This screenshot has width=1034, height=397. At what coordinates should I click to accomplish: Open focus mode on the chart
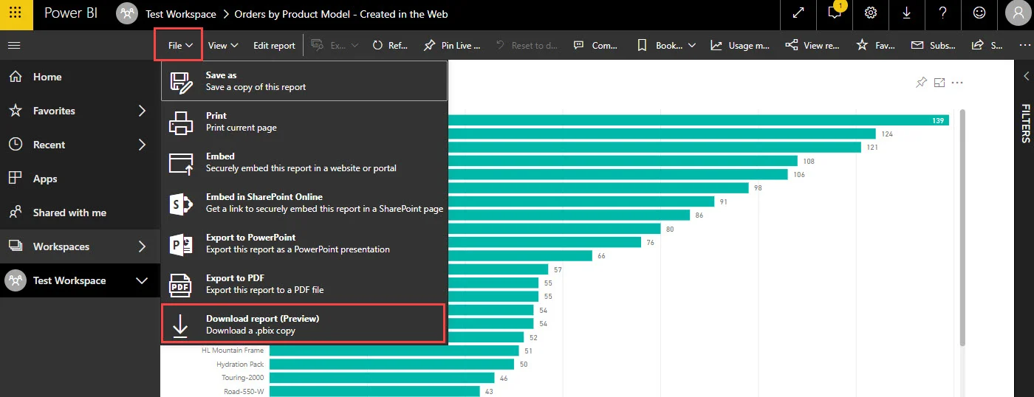[939, 83]
